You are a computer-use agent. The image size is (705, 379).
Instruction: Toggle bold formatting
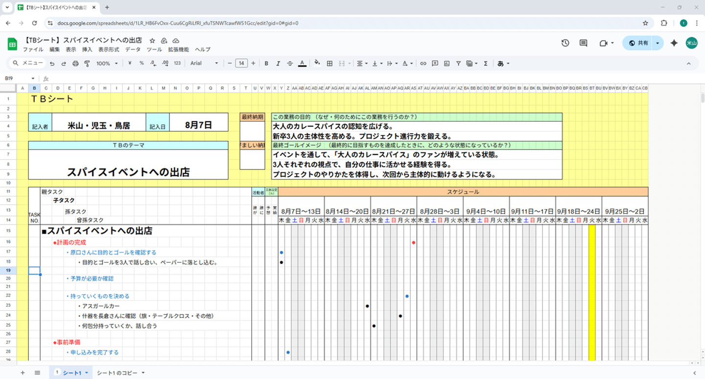(x=266, y=63)
